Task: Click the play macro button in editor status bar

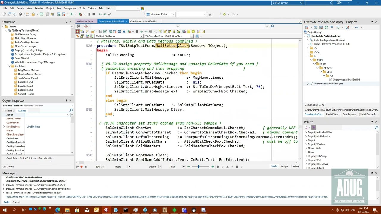Action: coord(77,167)
